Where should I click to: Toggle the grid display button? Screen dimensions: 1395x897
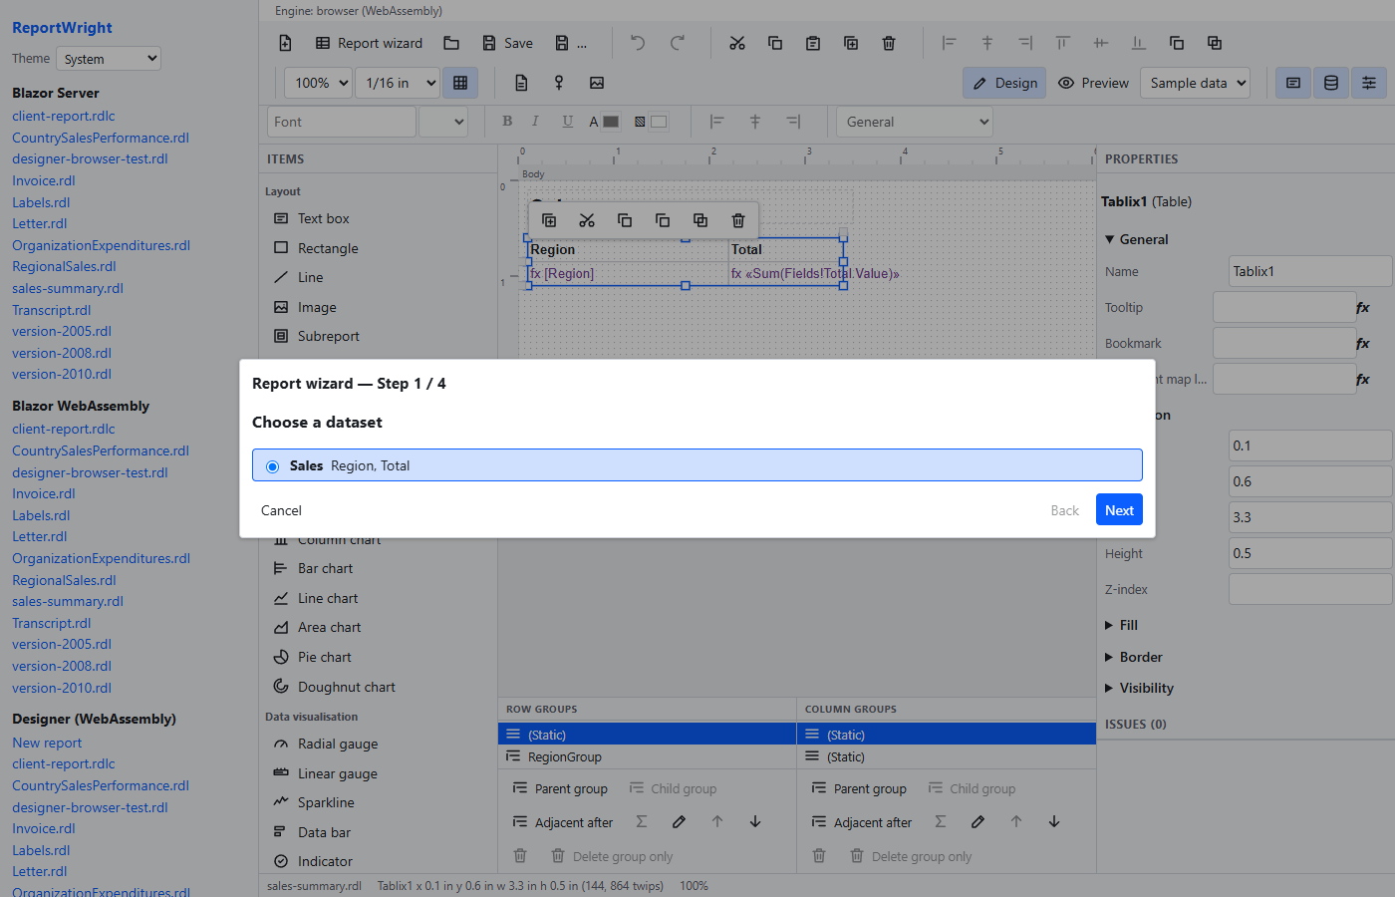coord(460,83)
